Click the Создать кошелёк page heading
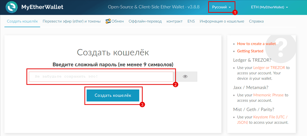This screenshot has width=307, height=136. (x=113, y=53)
